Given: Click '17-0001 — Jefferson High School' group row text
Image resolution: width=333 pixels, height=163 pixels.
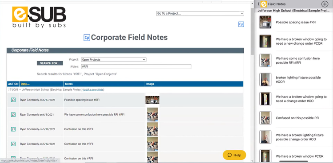Looking at the screenshot, I should [x=45, y=89].
